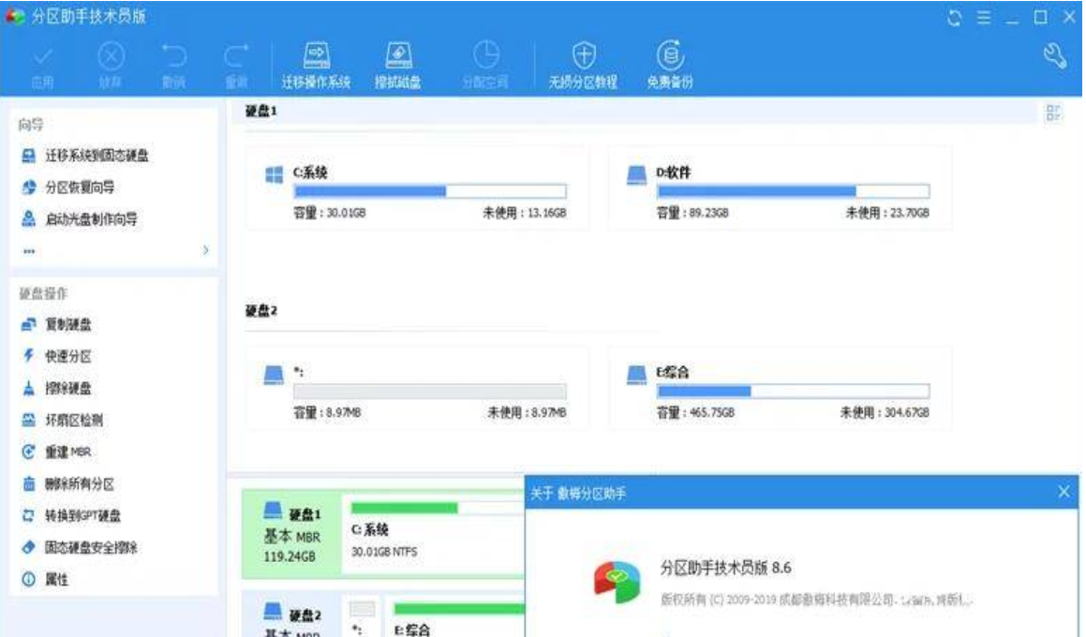
Task: Open the lossless partitioning tutorial icon
Action: pyautogui.click(x=582, y=60)
